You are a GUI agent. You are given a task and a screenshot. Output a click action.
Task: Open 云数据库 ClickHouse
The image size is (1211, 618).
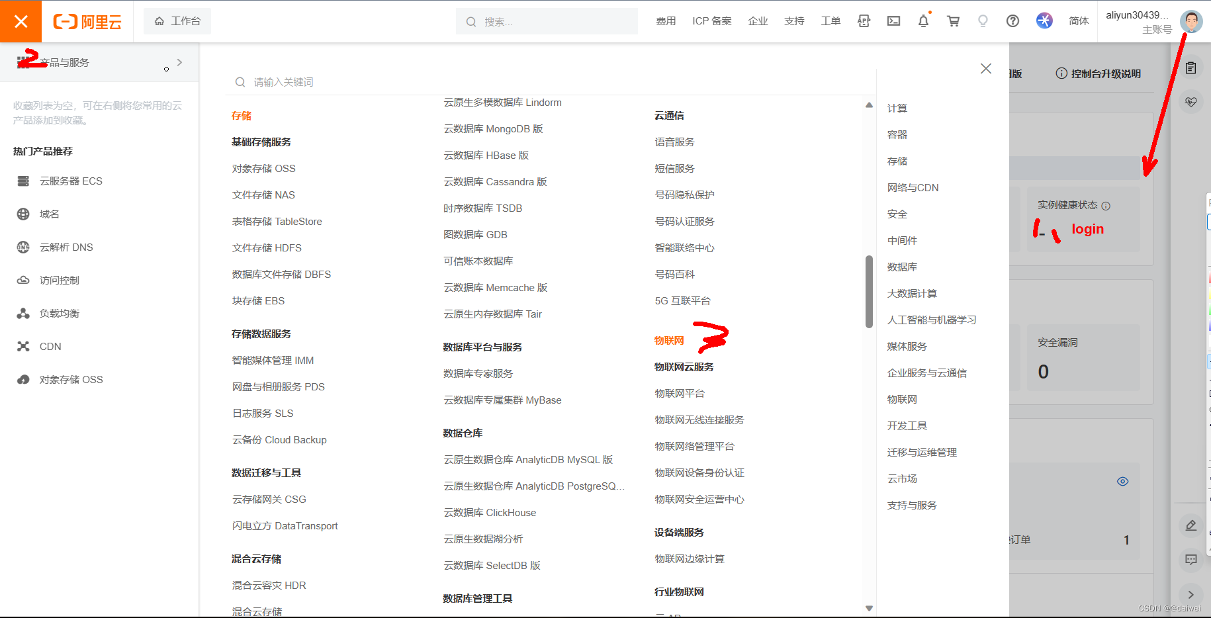point(490,513)
